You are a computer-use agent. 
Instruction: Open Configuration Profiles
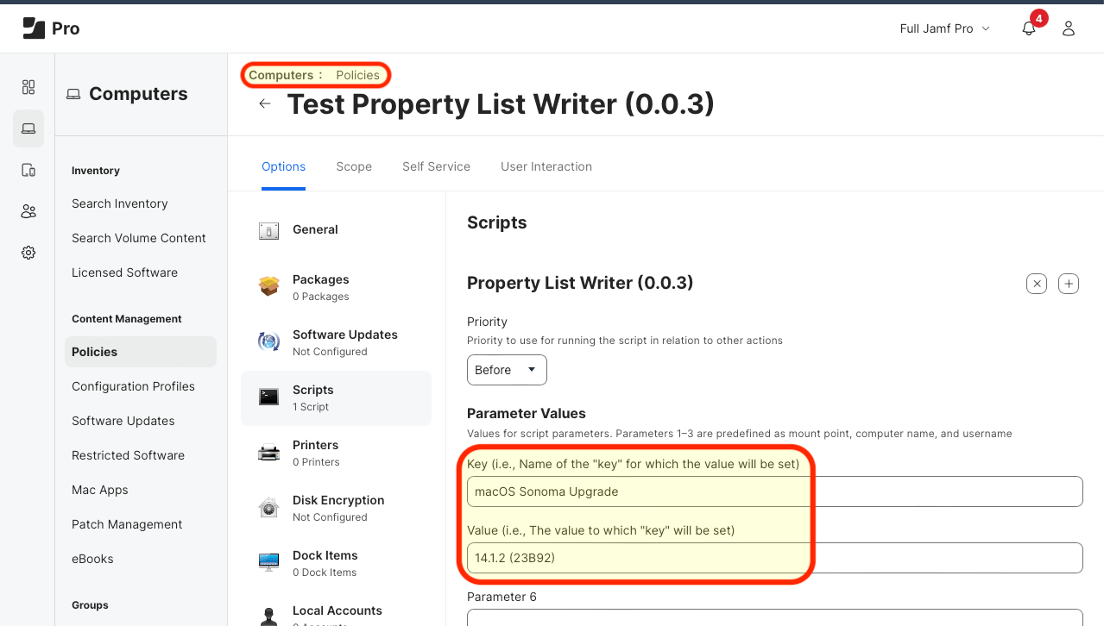coord(133,386)
